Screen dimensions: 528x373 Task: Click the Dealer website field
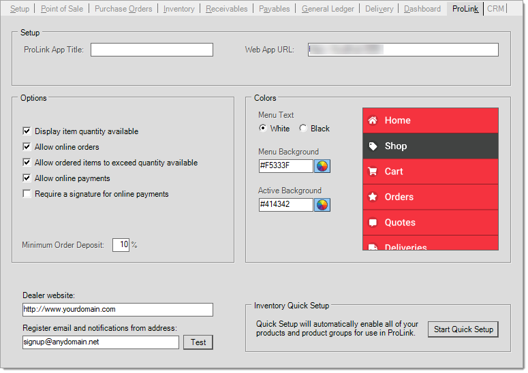[x=118, y=310]
